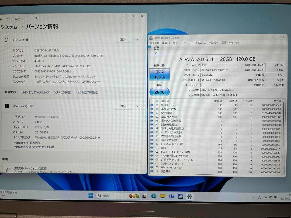Collapse the デバイスの仕様 section chevron

pyautogui.click(x=137, y=39)
